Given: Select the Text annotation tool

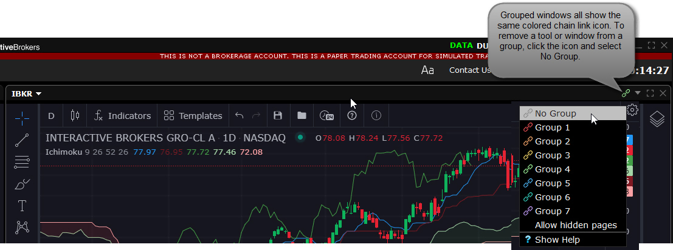Looking at the screenshot, I should pyautogui.click(x=22, y=206).
